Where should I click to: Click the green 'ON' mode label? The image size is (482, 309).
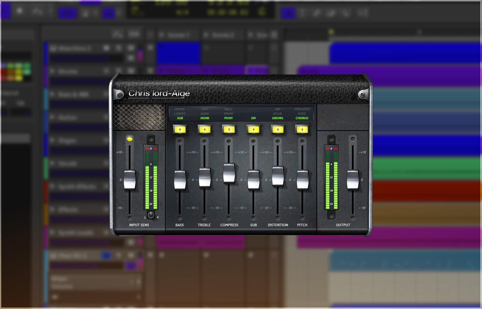point(253,118)
